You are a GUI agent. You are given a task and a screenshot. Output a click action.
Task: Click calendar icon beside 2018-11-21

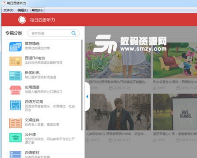[111, 140]
